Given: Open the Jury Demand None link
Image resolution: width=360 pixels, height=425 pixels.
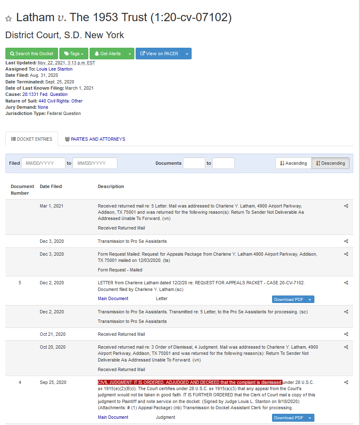Looking at the screenshot, I should pyautogui.click(x=43, y=107).
